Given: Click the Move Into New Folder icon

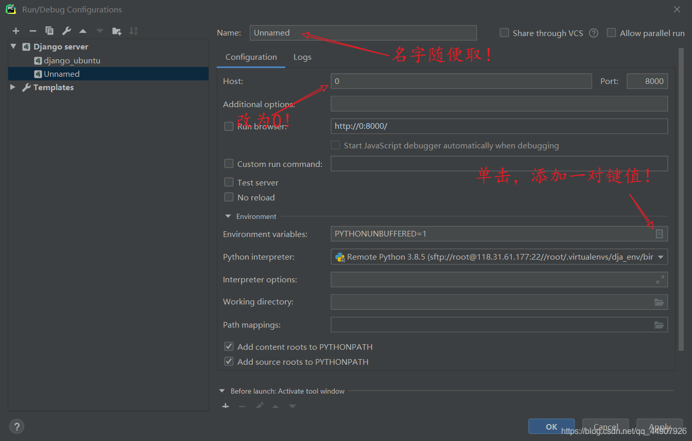Looking at the screenshot, I should [117, 31].
